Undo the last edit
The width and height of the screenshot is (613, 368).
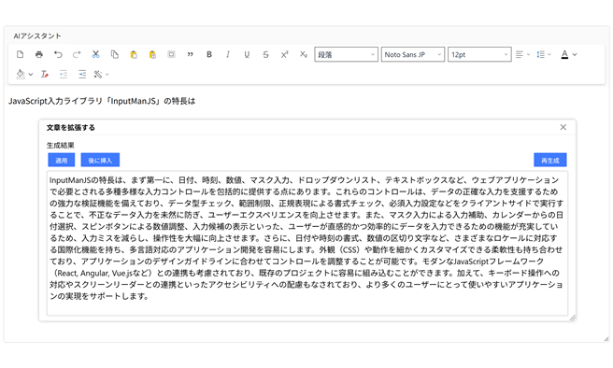(x=58, y=55)
